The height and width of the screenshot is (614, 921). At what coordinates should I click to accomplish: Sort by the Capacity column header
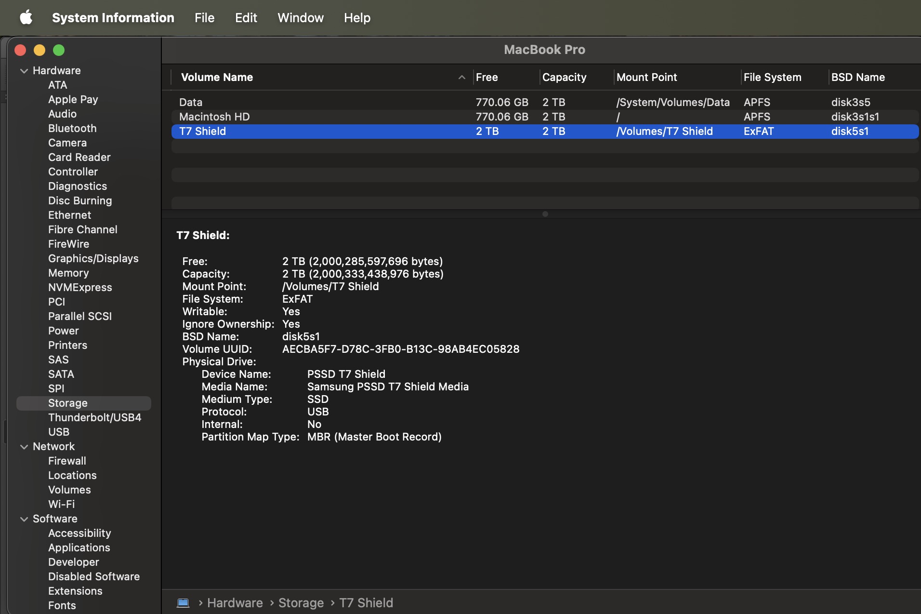(x=564, y=77)
